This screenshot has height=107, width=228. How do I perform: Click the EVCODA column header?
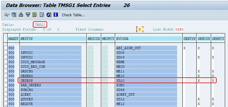coord(149,39)
